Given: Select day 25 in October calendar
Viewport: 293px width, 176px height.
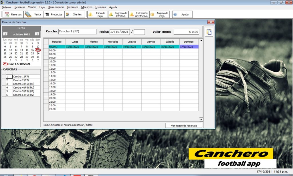Looking at the screenshot, I should pos(5,57).
